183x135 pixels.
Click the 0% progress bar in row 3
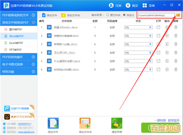click(x=138, y=44)
